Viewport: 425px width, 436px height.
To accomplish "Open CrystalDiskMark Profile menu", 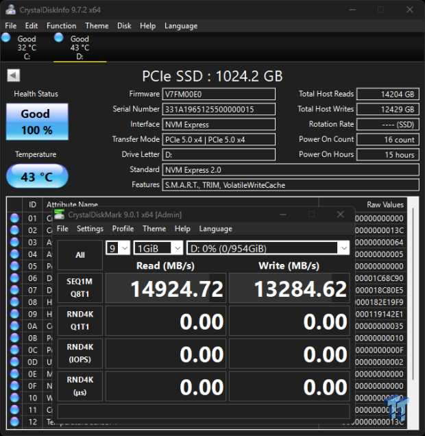I will [x=123, y=228].
